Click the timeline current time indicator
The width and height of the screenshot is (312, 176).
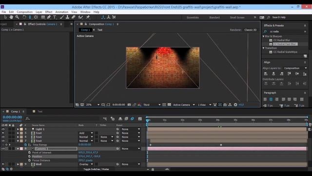pos(147,120)
